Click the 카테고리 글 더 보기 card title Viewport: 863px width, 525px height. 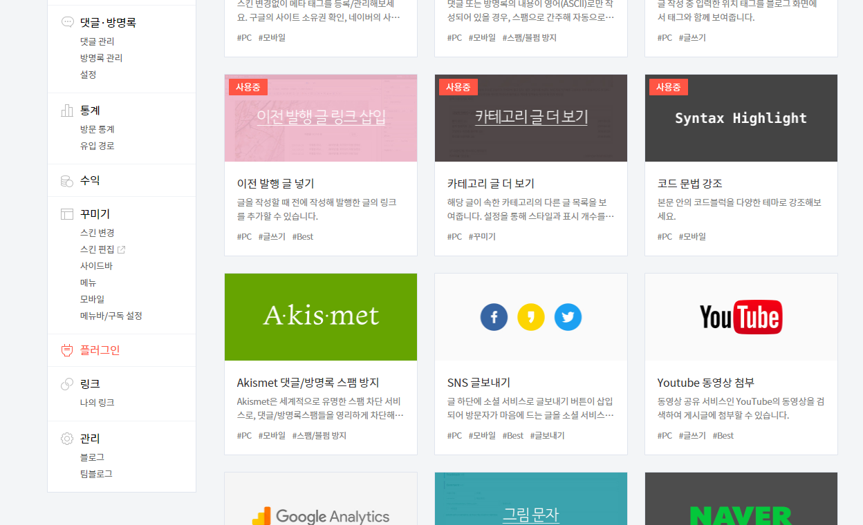pyautogui.click(x=490, y=184)
